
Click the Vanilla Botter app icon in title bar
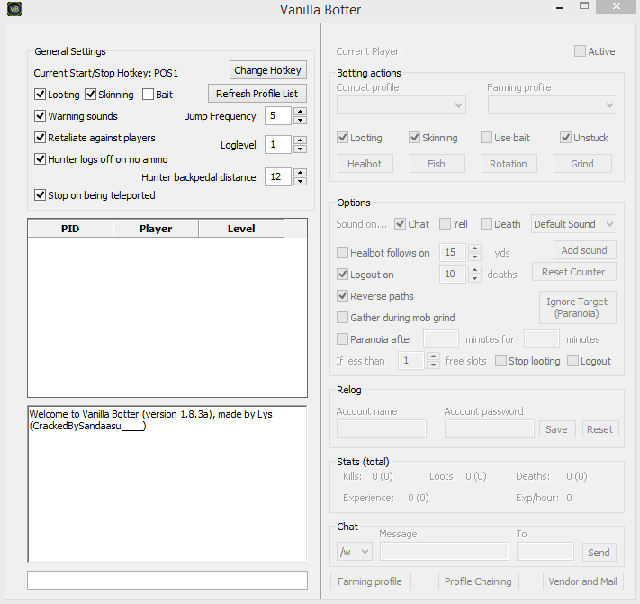[x=12, y=10]
